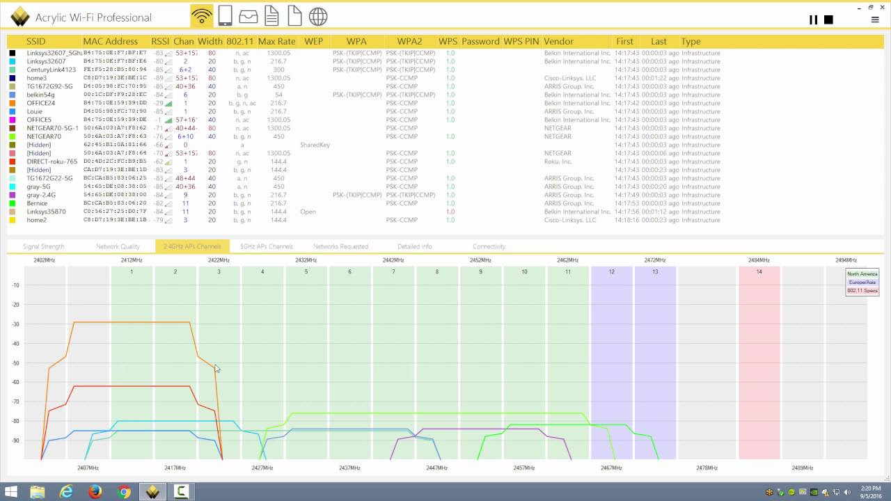Open the Windows Start menu
This screenshot has width=891, height=501.
(x=11, y=492)
